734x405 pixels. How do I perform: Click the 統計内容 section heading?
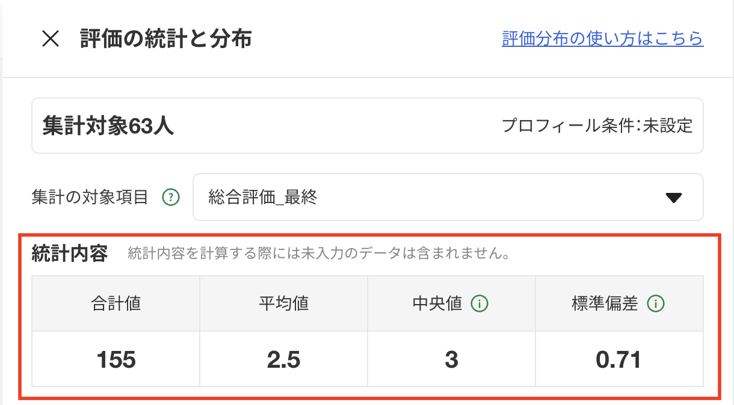69,254
